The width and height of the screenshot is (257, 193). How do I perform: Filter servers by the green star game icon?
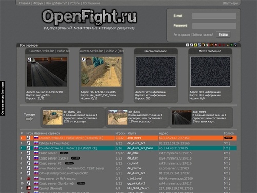(x=232, y=45)
